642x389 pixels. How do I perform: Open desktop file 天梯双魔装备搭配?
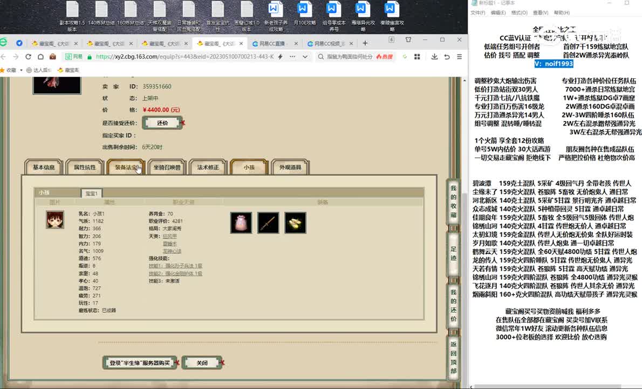coord(159,16)
